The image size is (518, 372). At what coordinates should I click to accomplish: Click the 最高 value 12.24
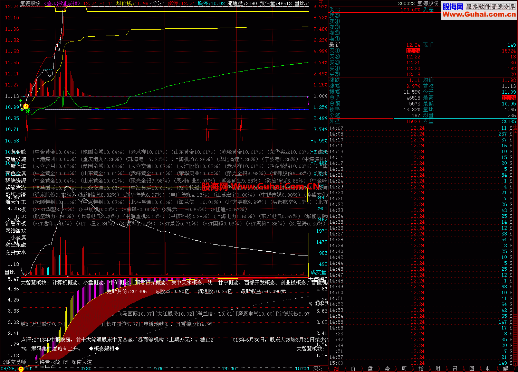[x=509, y=98]
